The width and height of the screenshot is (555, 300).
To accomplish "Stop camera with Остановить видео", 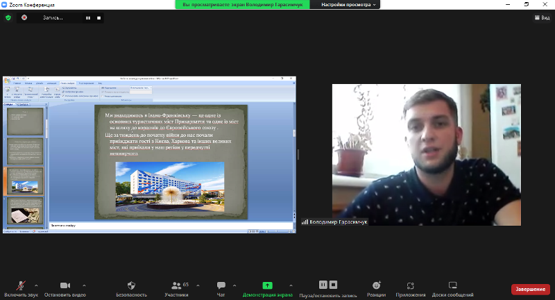I will pyautogui.click(x=65, y=289).
